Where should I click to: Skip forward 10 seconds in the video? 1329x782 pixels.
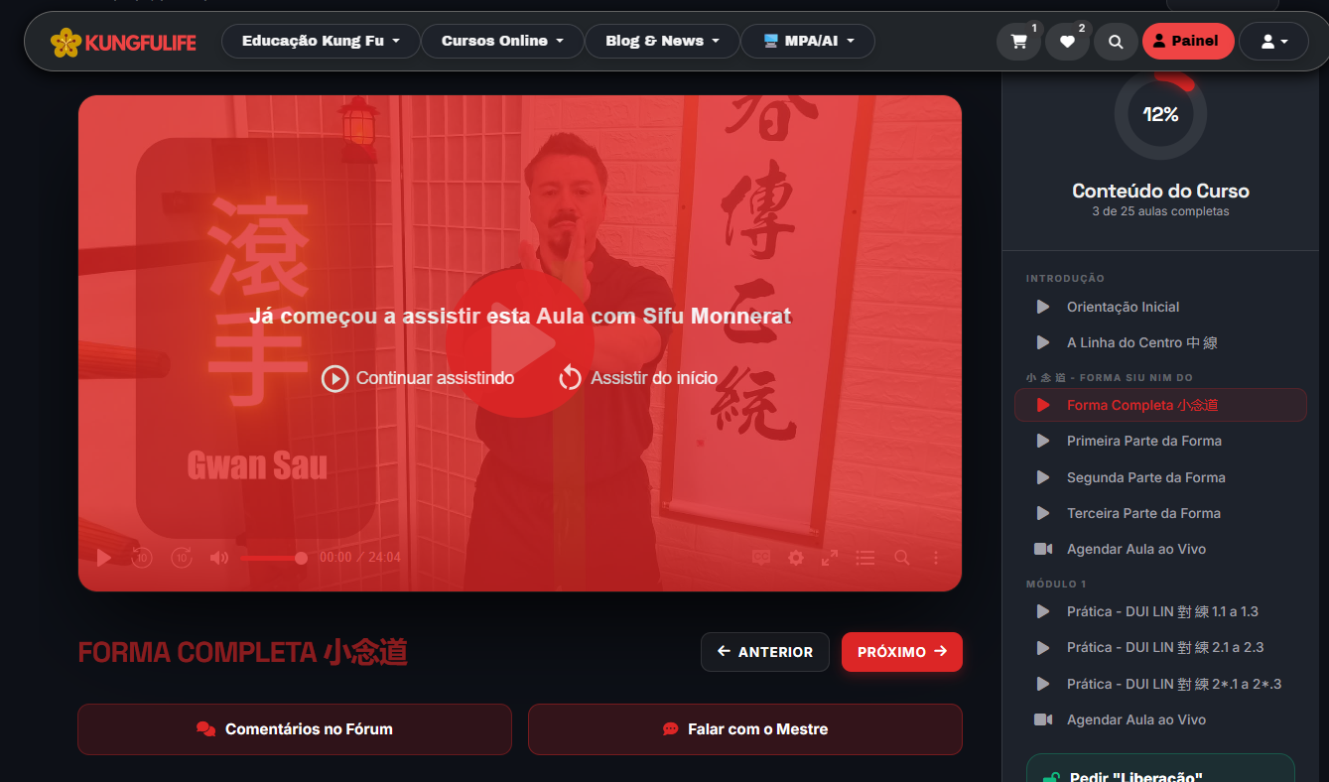[181, 558]
